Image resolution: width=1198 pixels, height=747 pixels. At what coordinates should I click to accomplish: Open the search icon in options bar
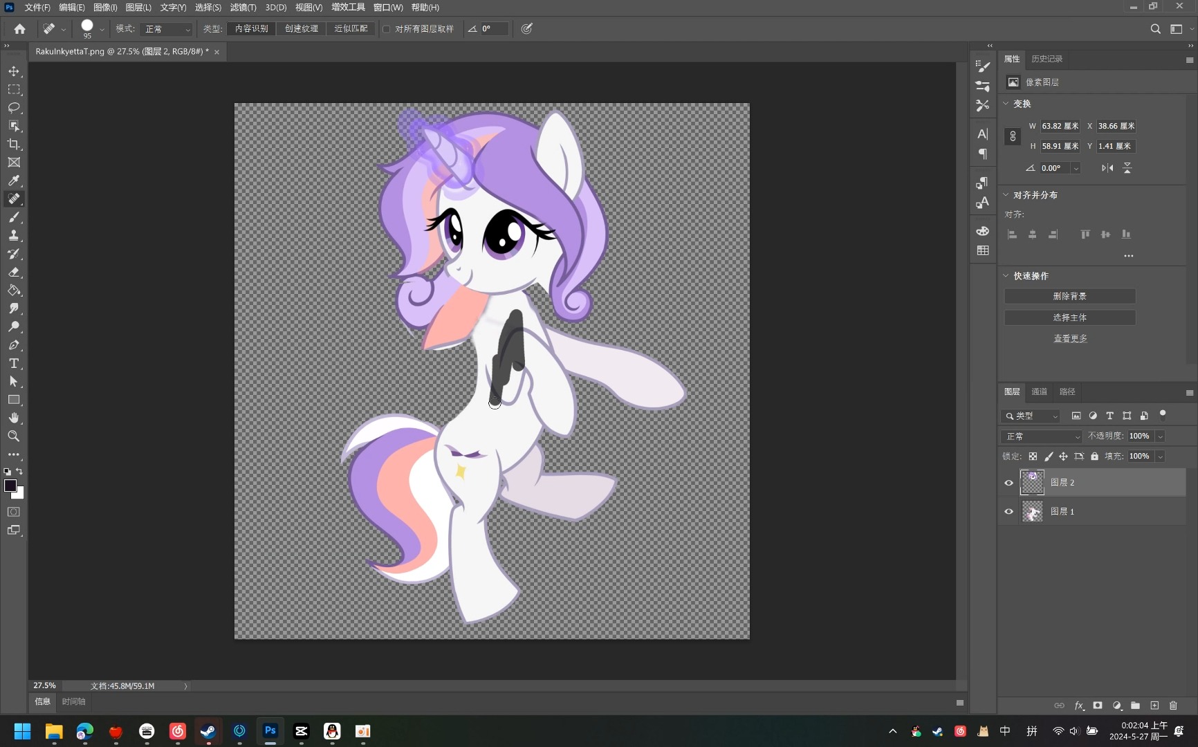(x=1155, y=29)
